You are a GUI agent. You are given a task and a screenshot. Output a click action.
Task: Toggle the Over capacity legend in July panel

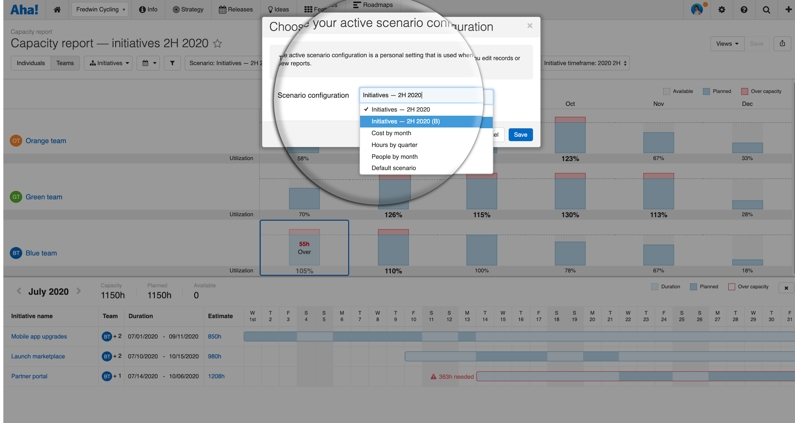pos(731,287)
